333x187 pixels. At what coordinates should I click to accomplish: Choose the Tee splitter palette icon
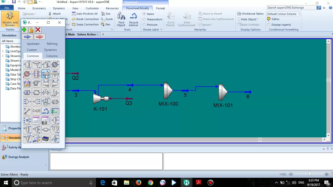[x=36, y=102]
